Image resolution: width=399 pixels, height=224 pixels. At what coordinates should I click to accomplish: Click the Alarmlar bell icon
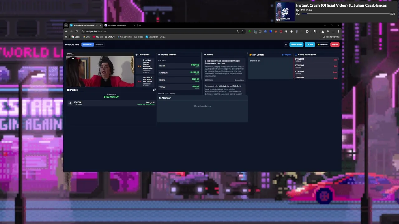pos(160,98)
